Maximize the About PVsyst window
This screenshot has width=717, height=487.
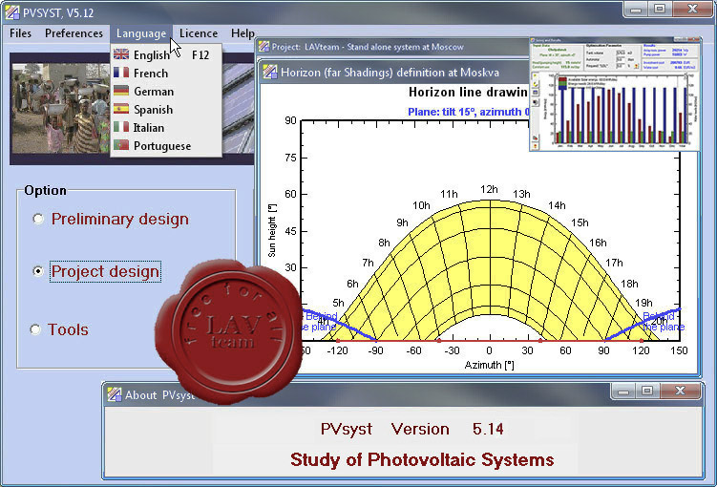point(646,392)
